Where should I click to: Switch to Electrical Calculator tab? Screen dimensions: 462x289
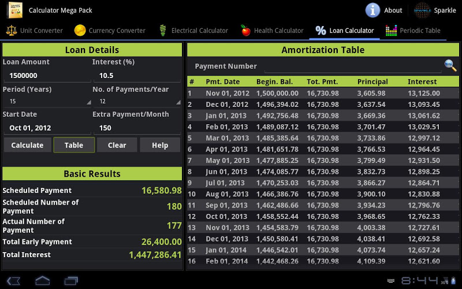[x=193, y=31]
